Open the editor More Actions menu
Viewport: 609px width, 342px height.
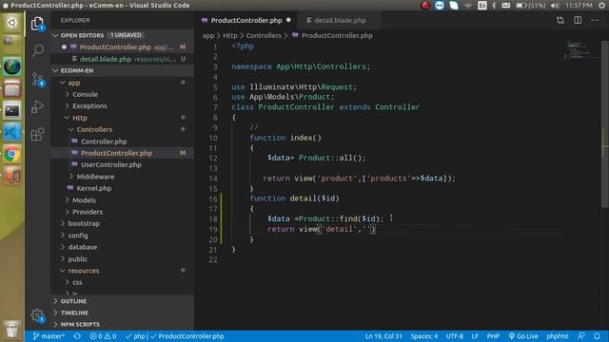[x=595, y=20]
